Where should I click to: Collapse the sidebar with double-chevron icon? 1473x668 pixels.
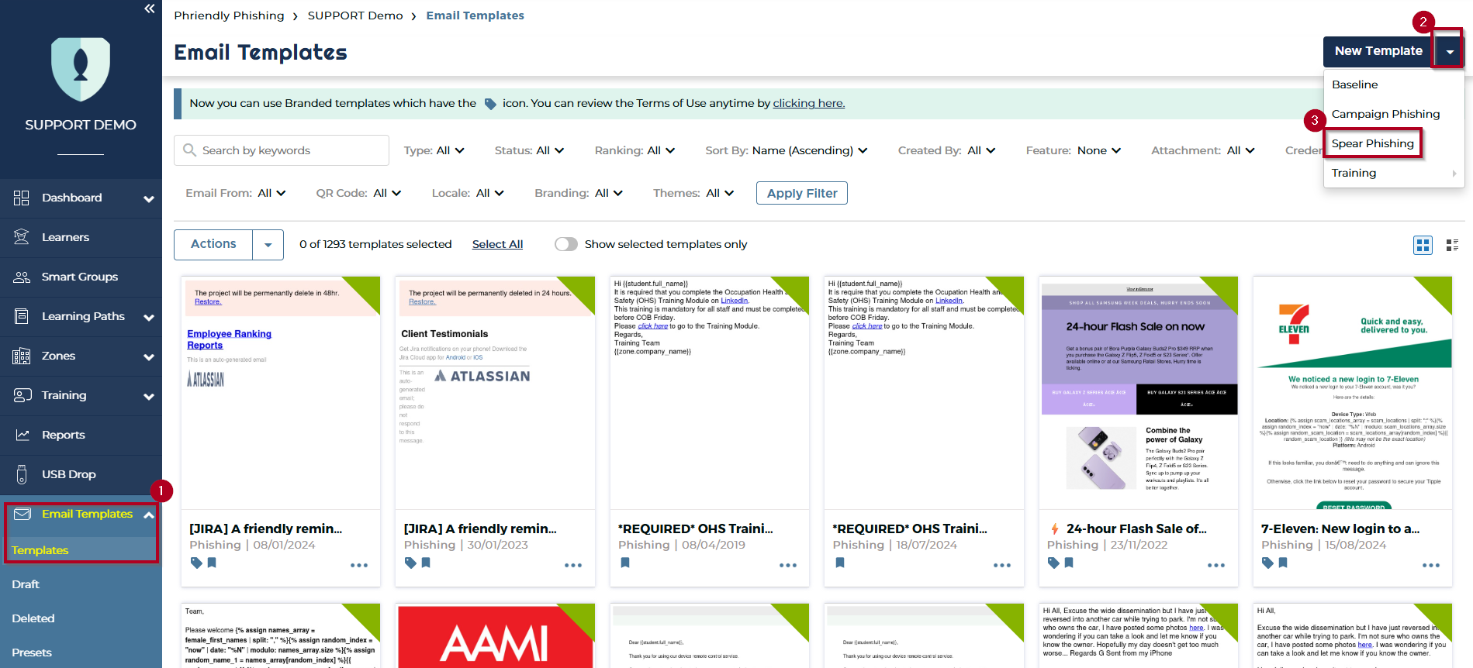[149, 9]
